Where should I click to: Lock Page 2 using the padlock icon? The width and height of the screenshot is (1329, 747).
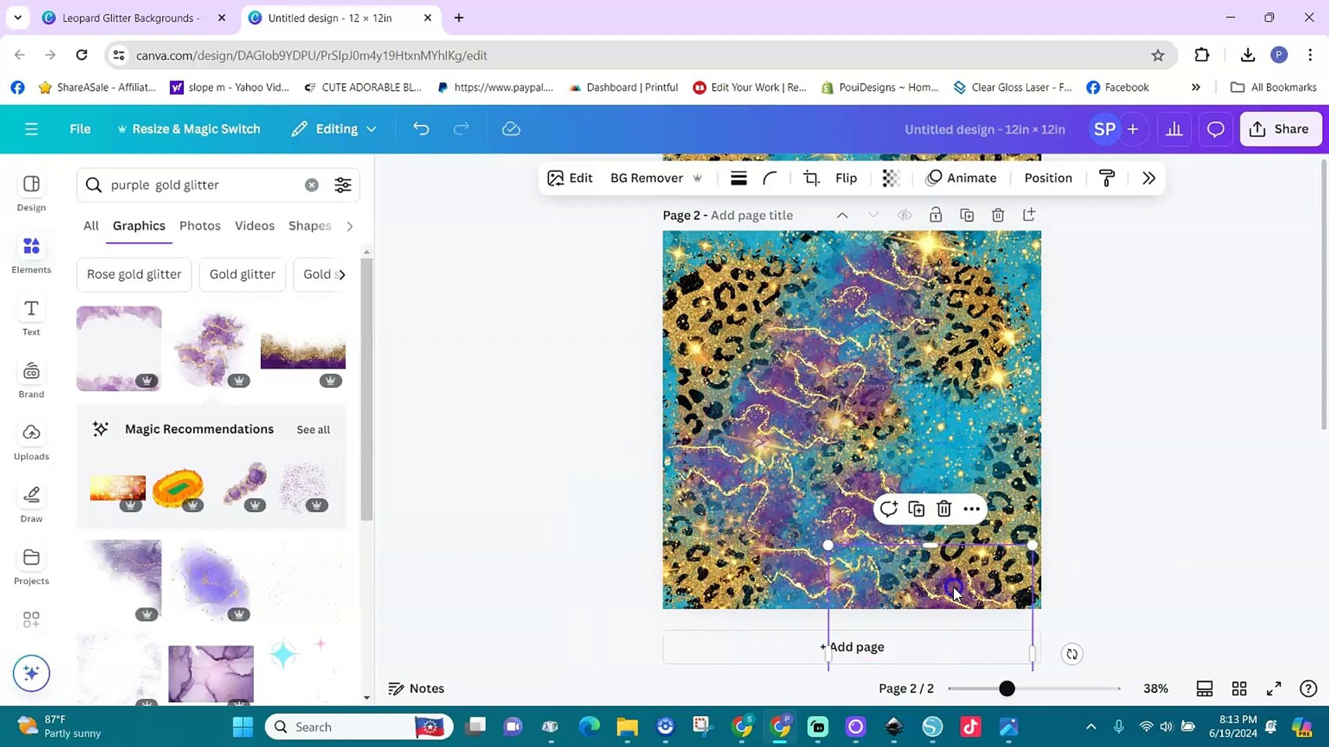click(x=935, y=214)
